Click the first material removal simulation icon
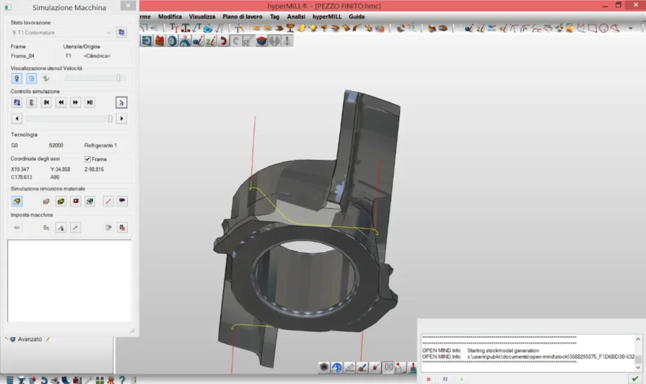The width and height of the screenshot is (646, 384). 17,201
